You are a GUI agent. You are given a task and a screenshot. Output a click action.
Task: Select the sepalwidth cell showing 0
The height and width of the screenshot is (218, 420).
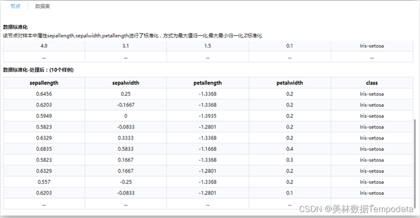[x=125, y=116]
